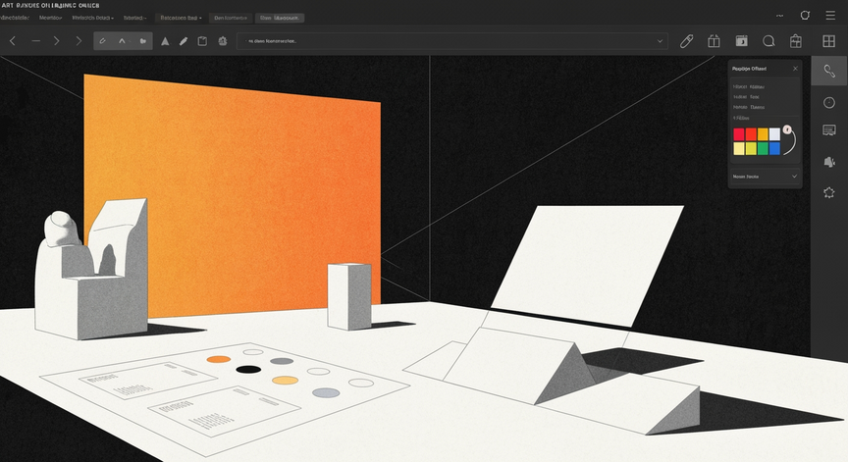This screenshot has width=848, height=462.
Task: Pick the orange-red swatch in the color panel
Action: click(751, 134)
